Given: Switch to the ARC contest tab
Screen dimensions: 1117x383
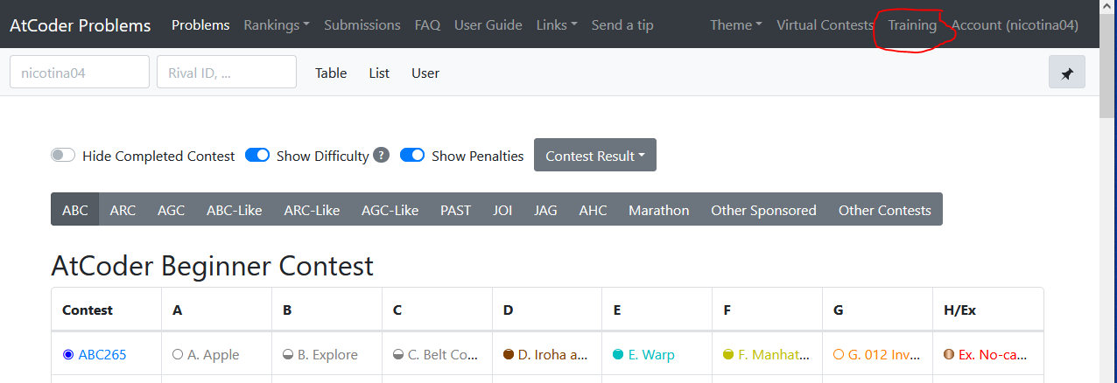Looking at the screenshot, I should (x=123, y=210).
